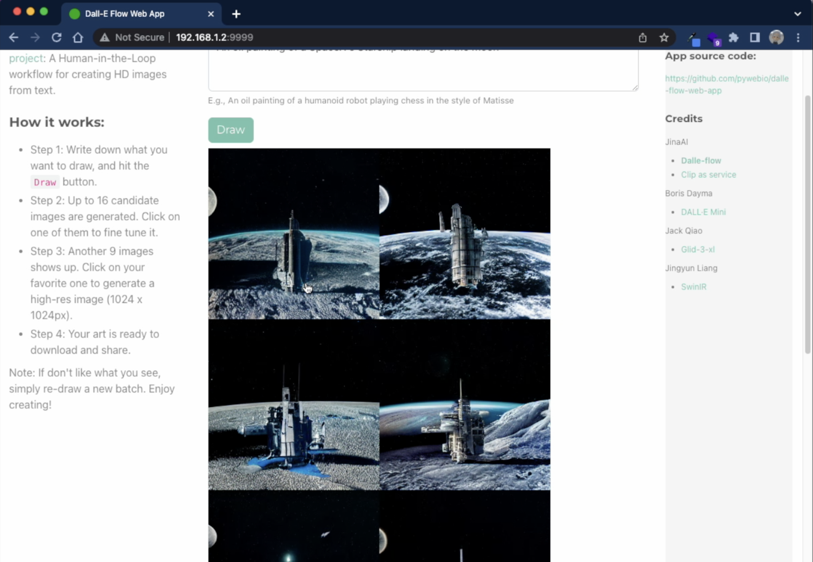This screenshot has height=562, width=813.
Task: Open a new tab with the plus button
Action: [236, 14]
